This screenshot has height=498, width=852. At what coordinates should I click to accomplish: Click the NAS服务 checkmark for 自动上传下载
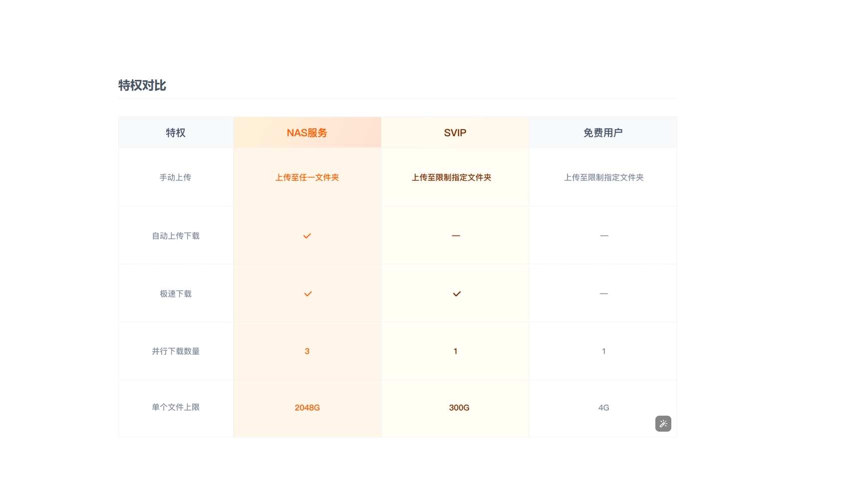point(307,236)
